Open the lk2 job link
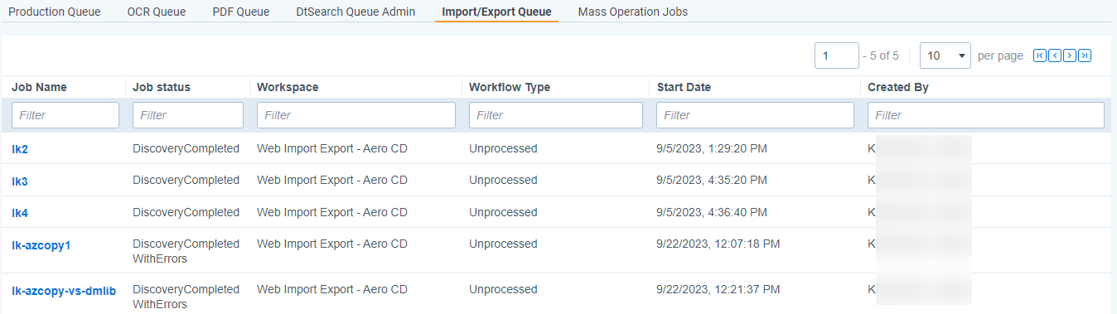 coord(20,149)
